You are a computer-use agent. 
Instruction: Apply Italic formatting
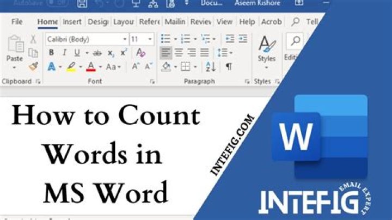[x=64, y=52]
